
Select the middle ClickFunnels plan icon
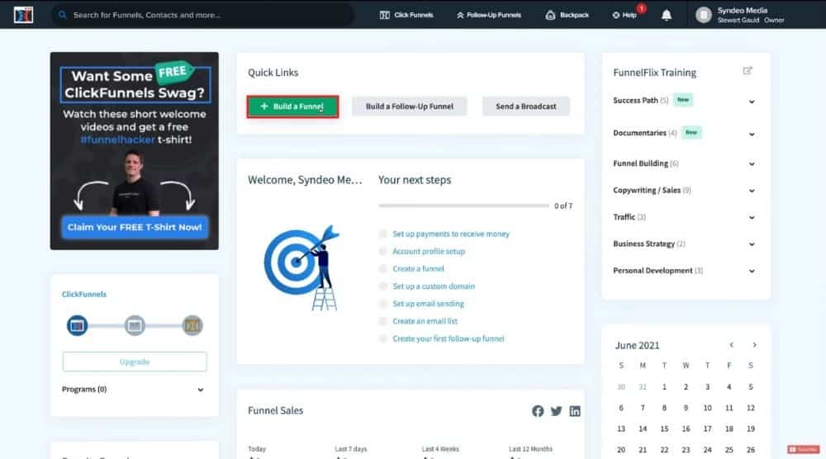click(x=135, y=325)
